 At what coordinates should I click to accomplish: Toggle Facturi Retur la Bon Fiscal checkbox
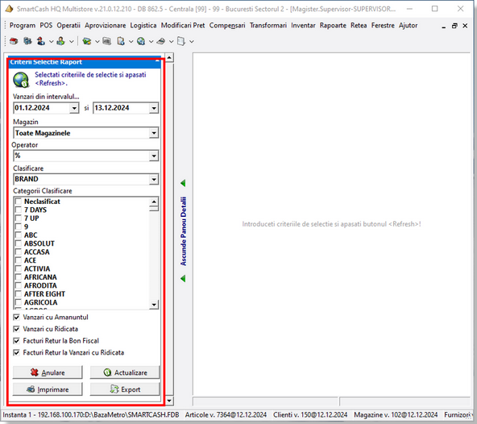[x=17, y=341]
